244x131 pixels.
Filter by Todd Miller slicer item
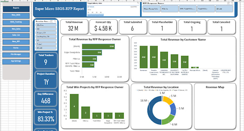(206, 9)
